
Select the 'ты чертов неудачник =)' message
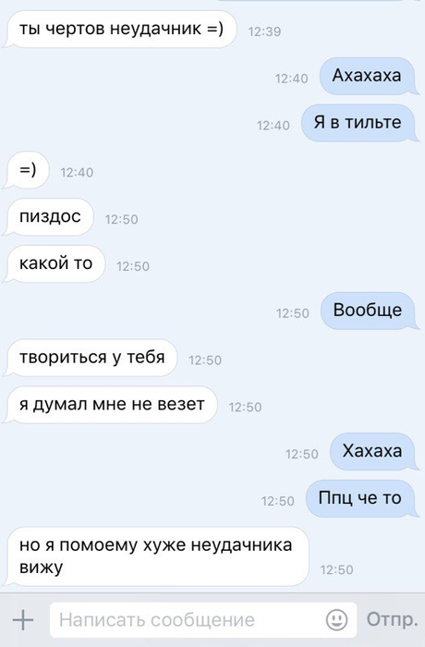(120, 30)
